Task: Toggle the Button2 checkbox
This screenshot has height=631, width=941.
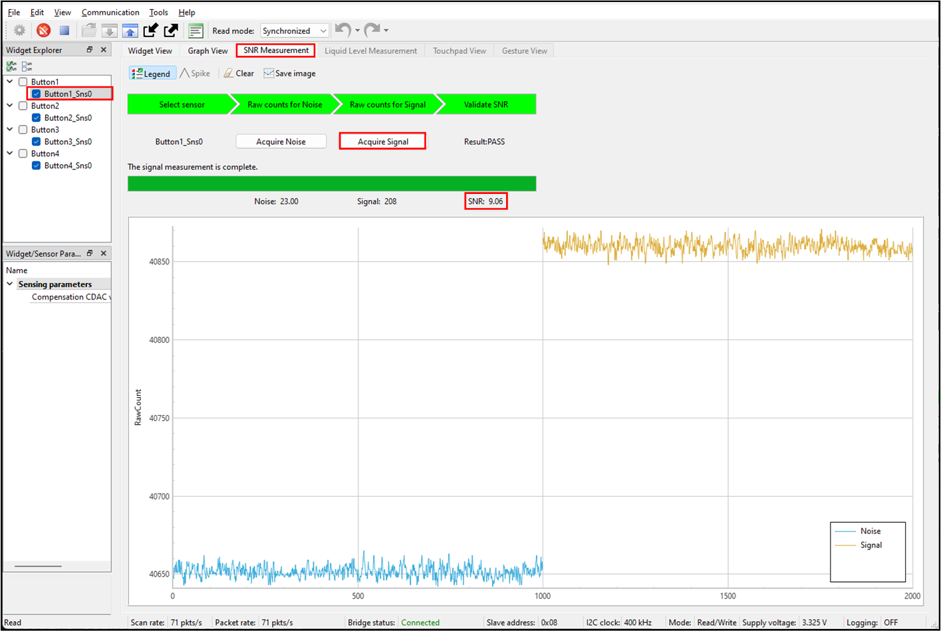Action: (23, 106)
